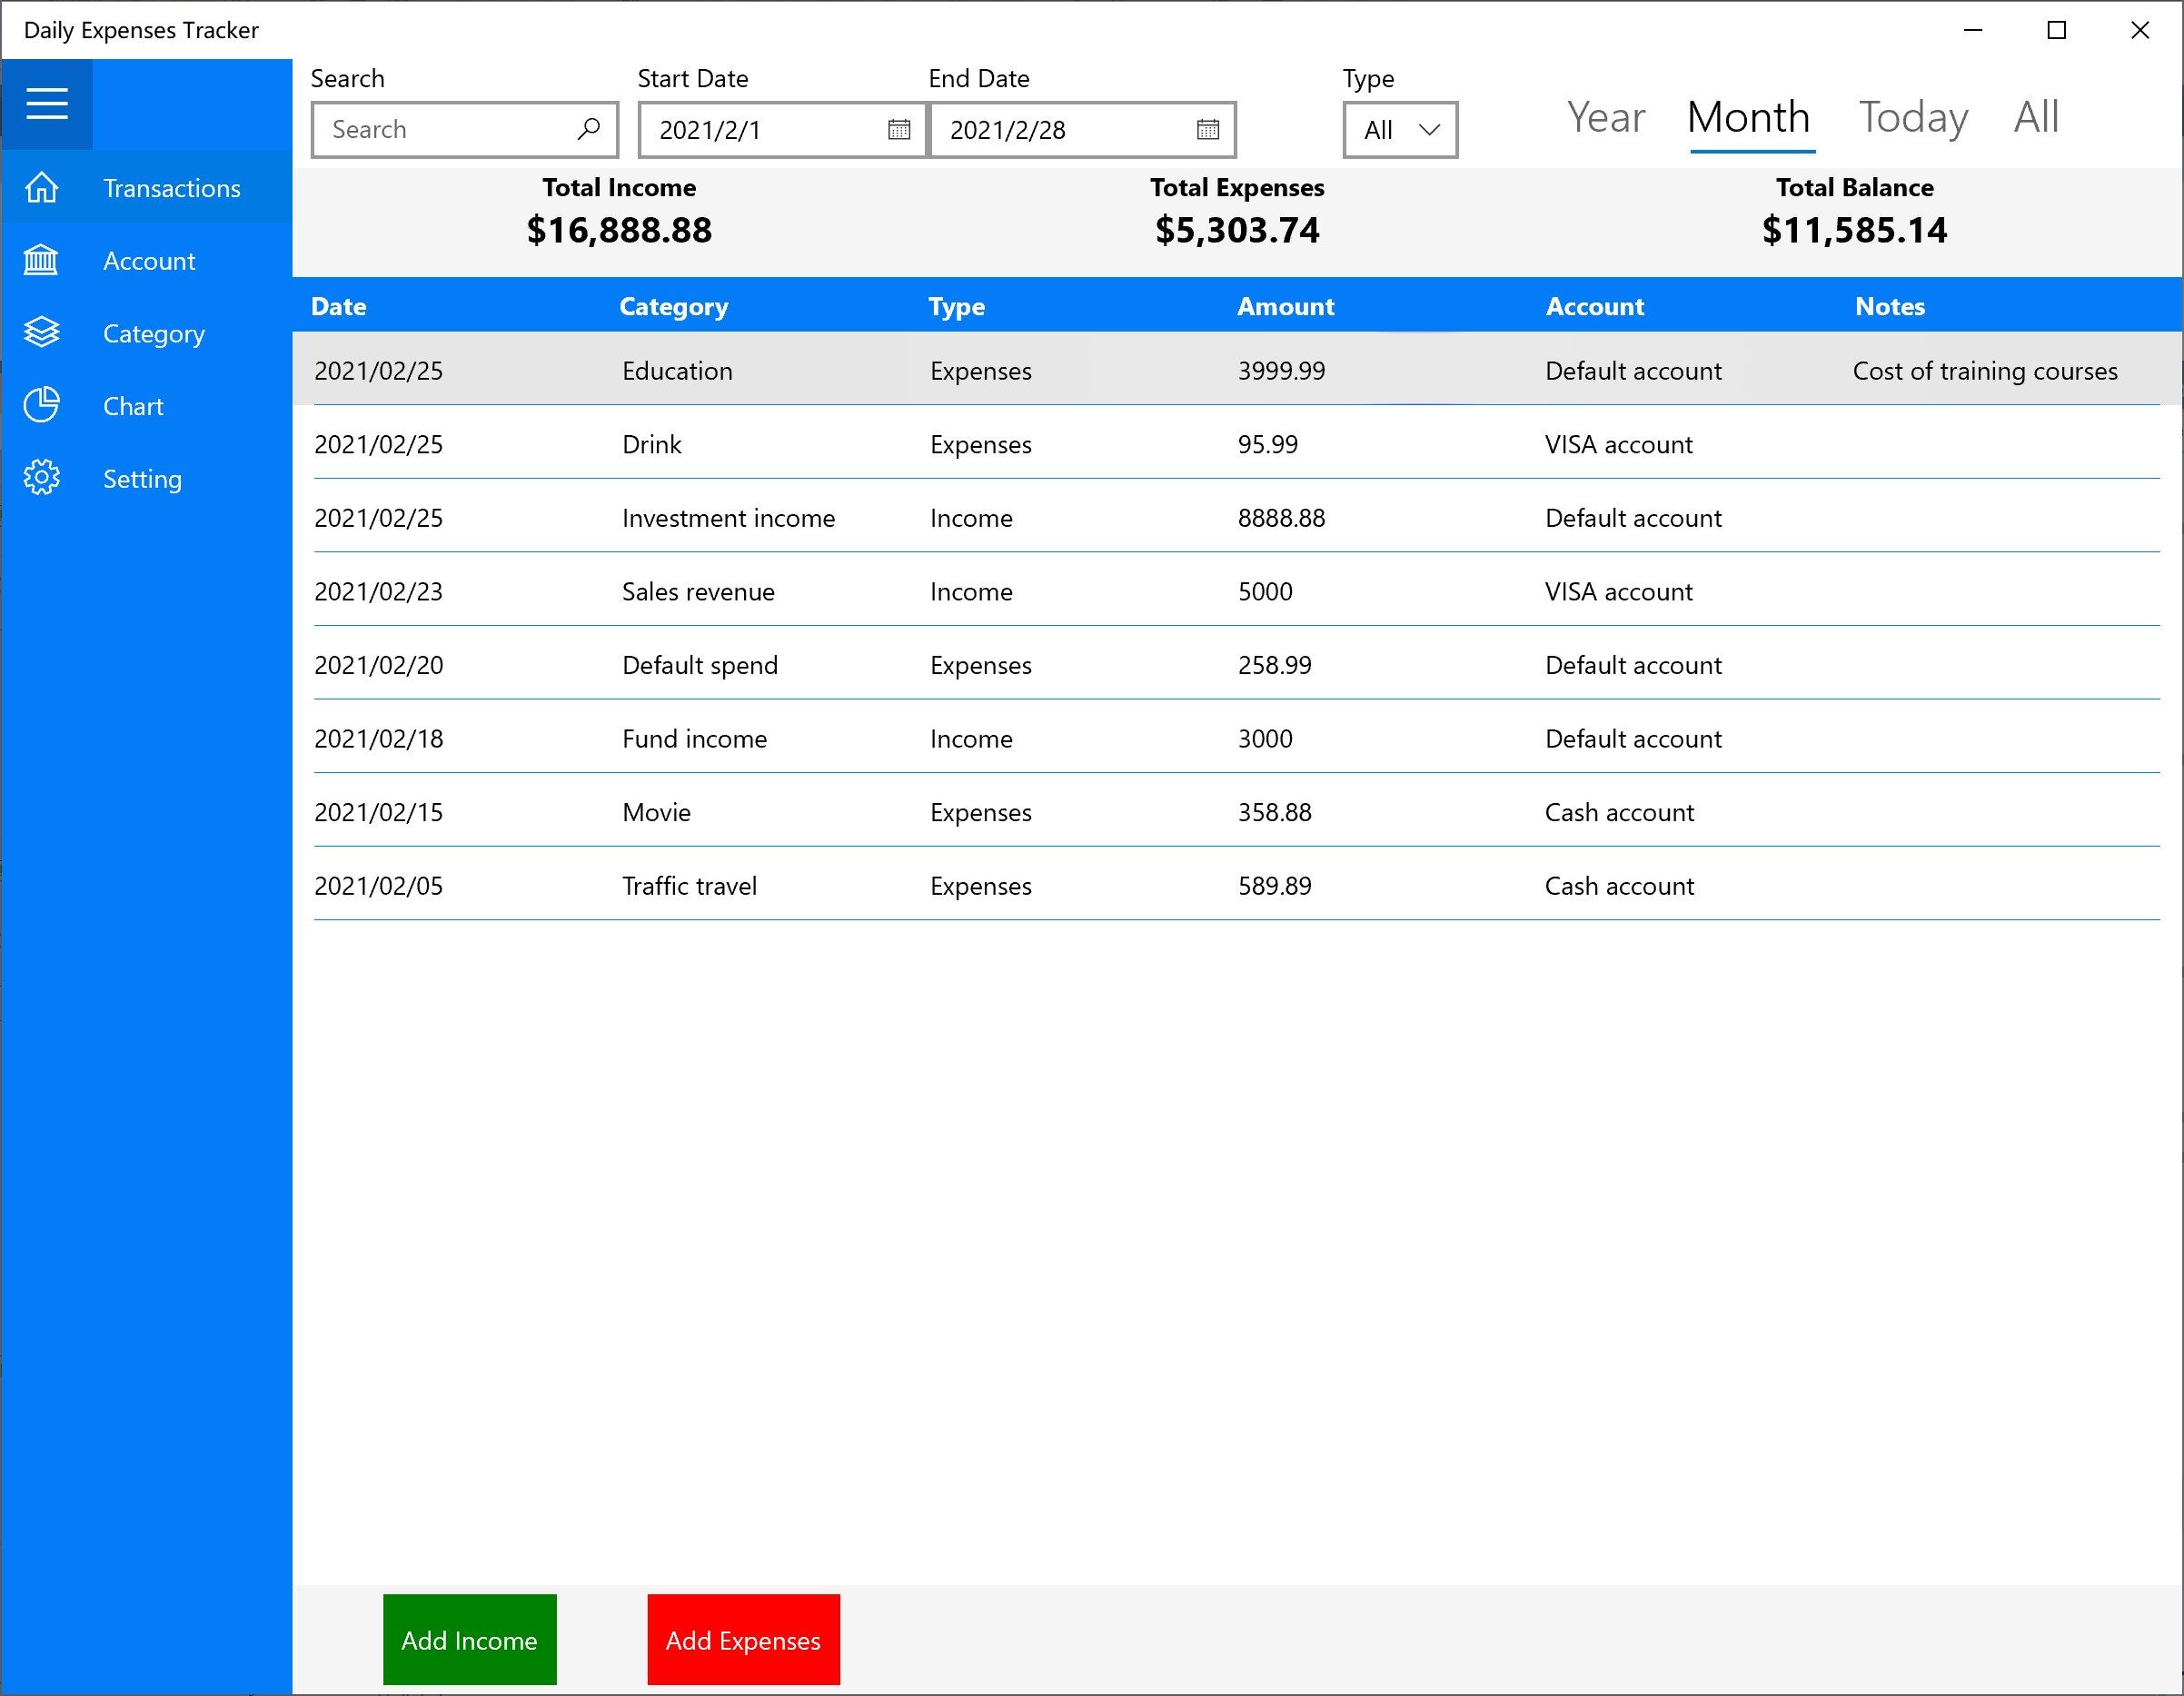
Task: Select the Drink transaction row
Action: click(x=1237, y=444)
